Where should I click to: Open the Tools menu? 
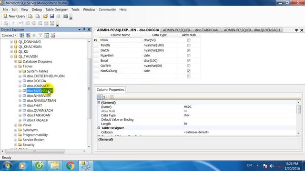pyautogui.click(x=75, y=9)
